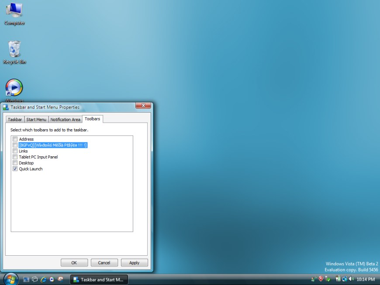Check the Windows Media Player toolbar checkbox

tap(15, 145)
